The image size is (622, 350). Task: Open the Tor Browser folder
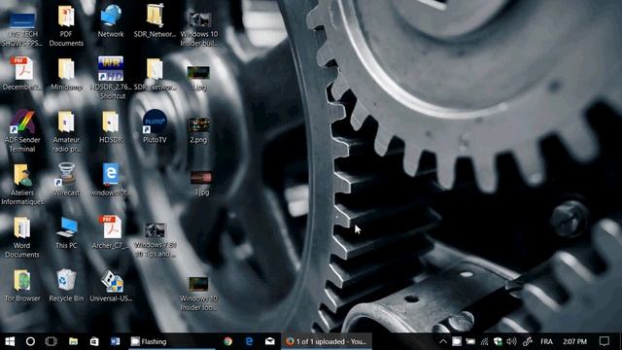coord(22,285)
